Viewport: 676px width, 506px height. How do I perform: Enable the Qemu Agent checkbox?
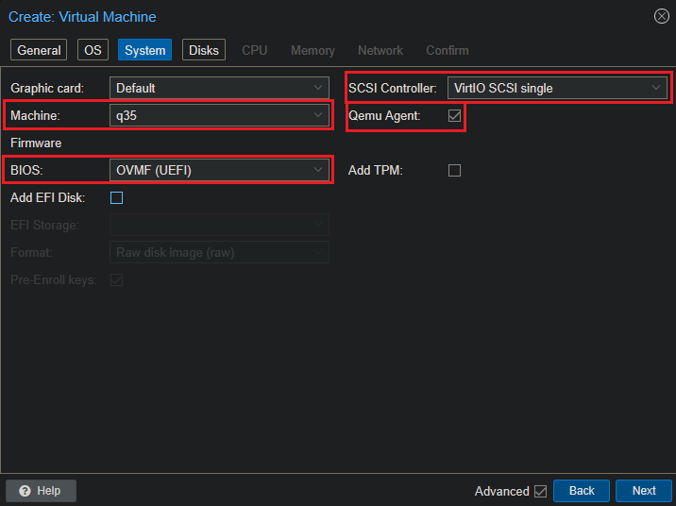click(454, 116)
